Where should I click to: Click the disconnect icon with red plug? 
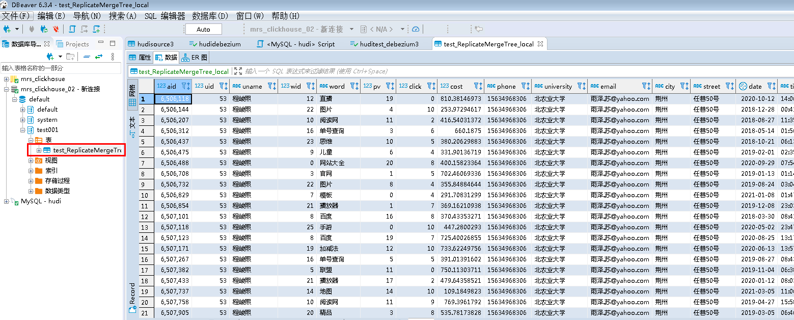tap(56, 29)
